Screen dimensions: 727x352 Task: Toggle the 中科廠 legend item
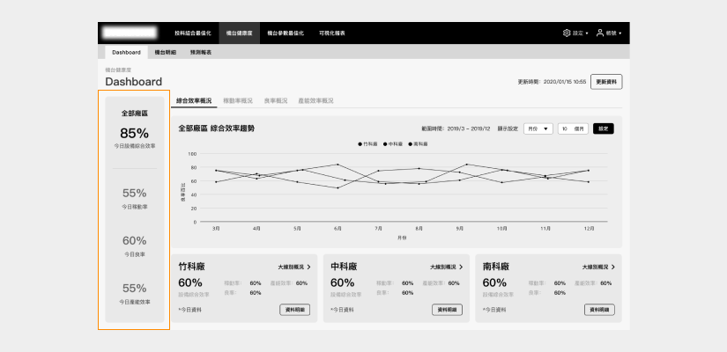click(x=393, y=144)
